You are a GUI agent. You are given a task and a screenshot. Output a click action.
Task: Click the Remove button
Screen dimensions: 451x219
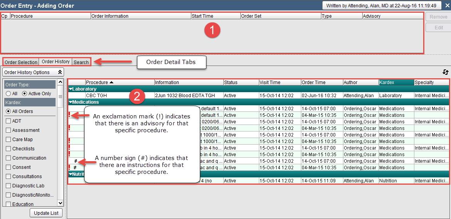point(438,17)
